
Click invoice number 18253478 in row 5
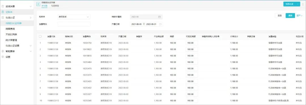(87, 69)
